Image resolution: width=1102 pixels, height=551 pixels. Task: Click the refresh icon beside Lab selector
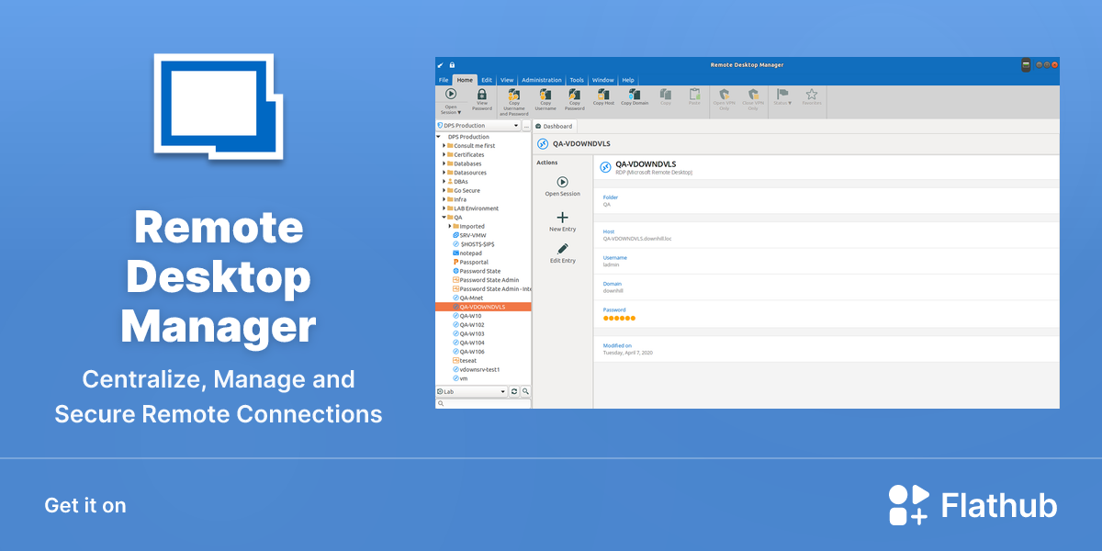click(x=514, y=391)
